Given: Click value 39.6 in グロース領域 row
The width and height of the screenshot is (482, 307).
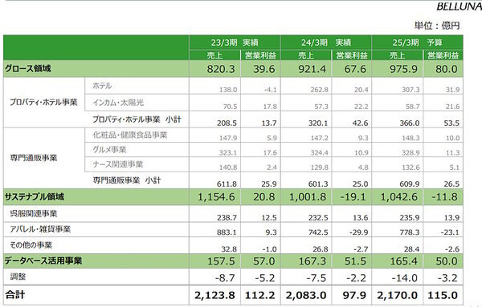Looking at the screenshot, I should (264, 69).
